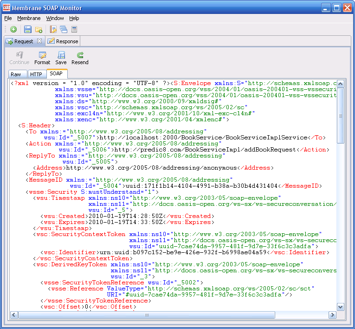Click the vertical scrollbar thumb
Screen dimensions: 355x329
point(340,116)
